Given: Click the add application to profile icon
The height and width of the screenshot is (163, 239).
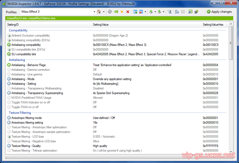Looking at the screenshot, I should point(135,12).
